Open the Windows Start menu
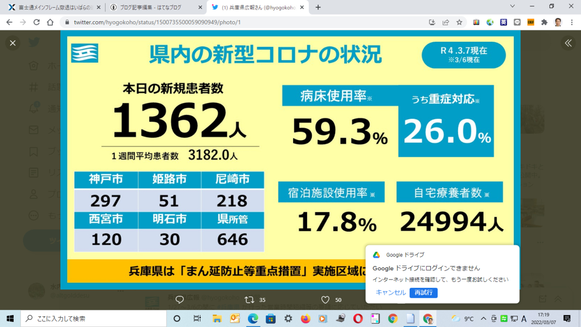This screenshot has height=327, width=581. pos(10,318)
